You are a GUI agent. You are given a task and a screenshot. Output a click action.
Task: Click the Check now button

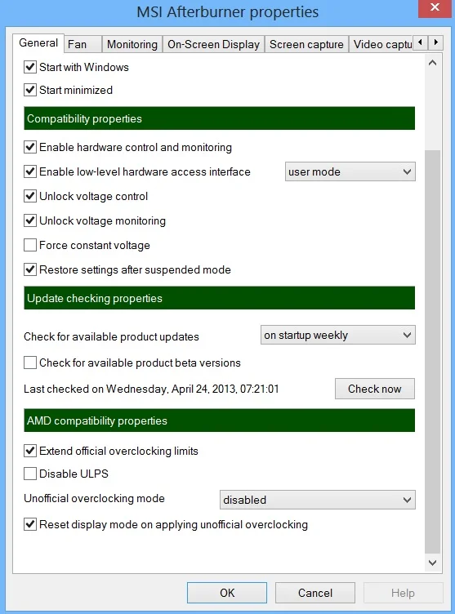pos(375,389)
